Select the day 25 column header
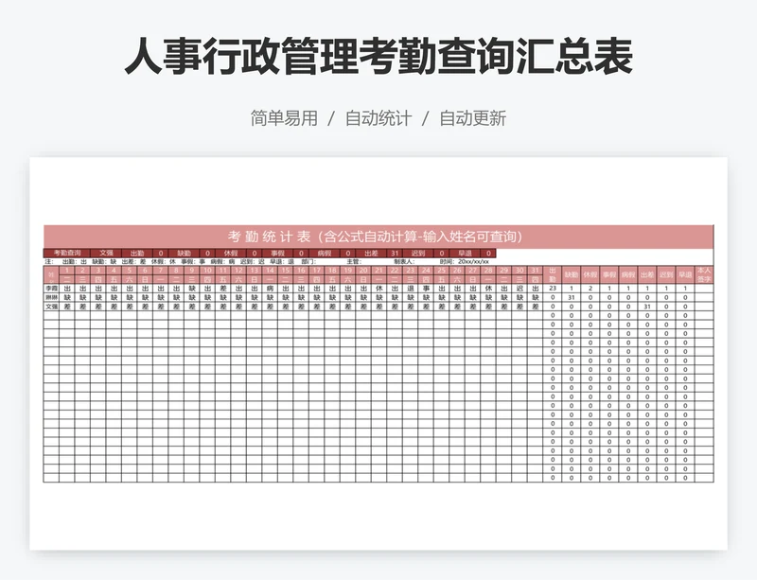 (441, 271)
